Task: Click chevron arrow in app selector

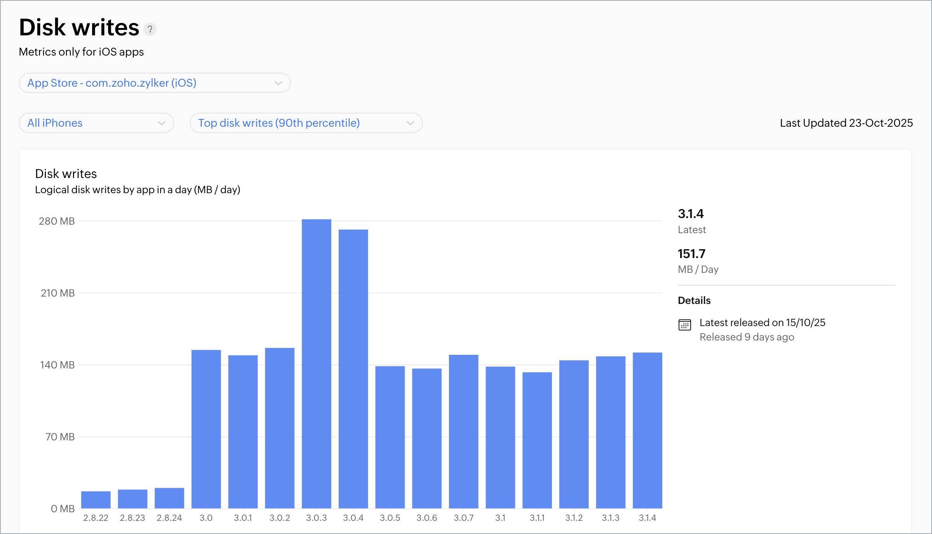Action: pyautogui.click(x=278, y=83)
